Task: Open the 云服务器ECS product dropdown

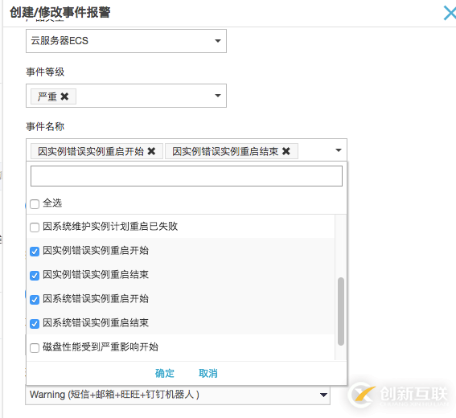Action: click(126, 41)
